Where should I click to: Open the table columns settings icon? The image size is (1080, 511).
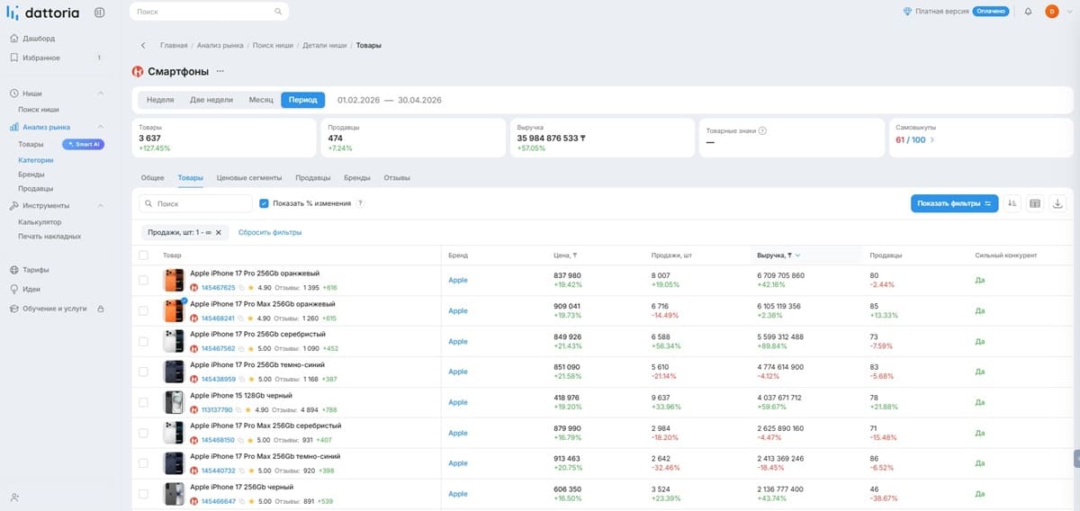pos(1035,203)
